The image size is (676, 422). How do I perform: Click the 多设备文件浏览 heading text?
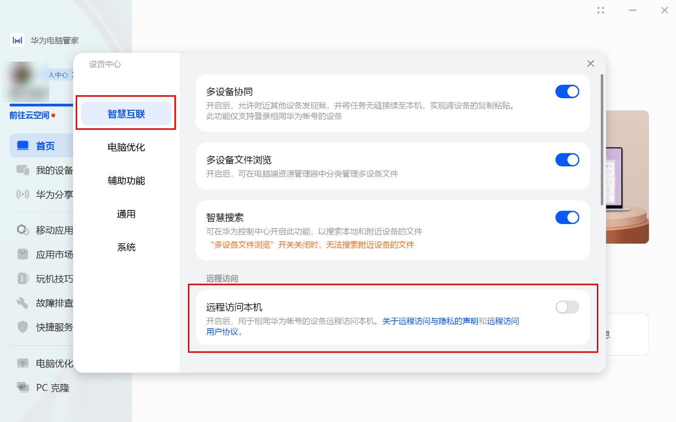(x=239, y=160)
